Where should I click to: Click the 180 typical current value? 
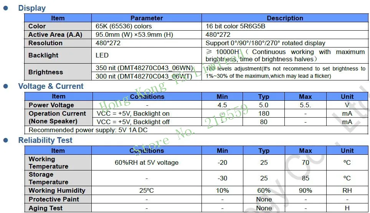click(264, 113)
